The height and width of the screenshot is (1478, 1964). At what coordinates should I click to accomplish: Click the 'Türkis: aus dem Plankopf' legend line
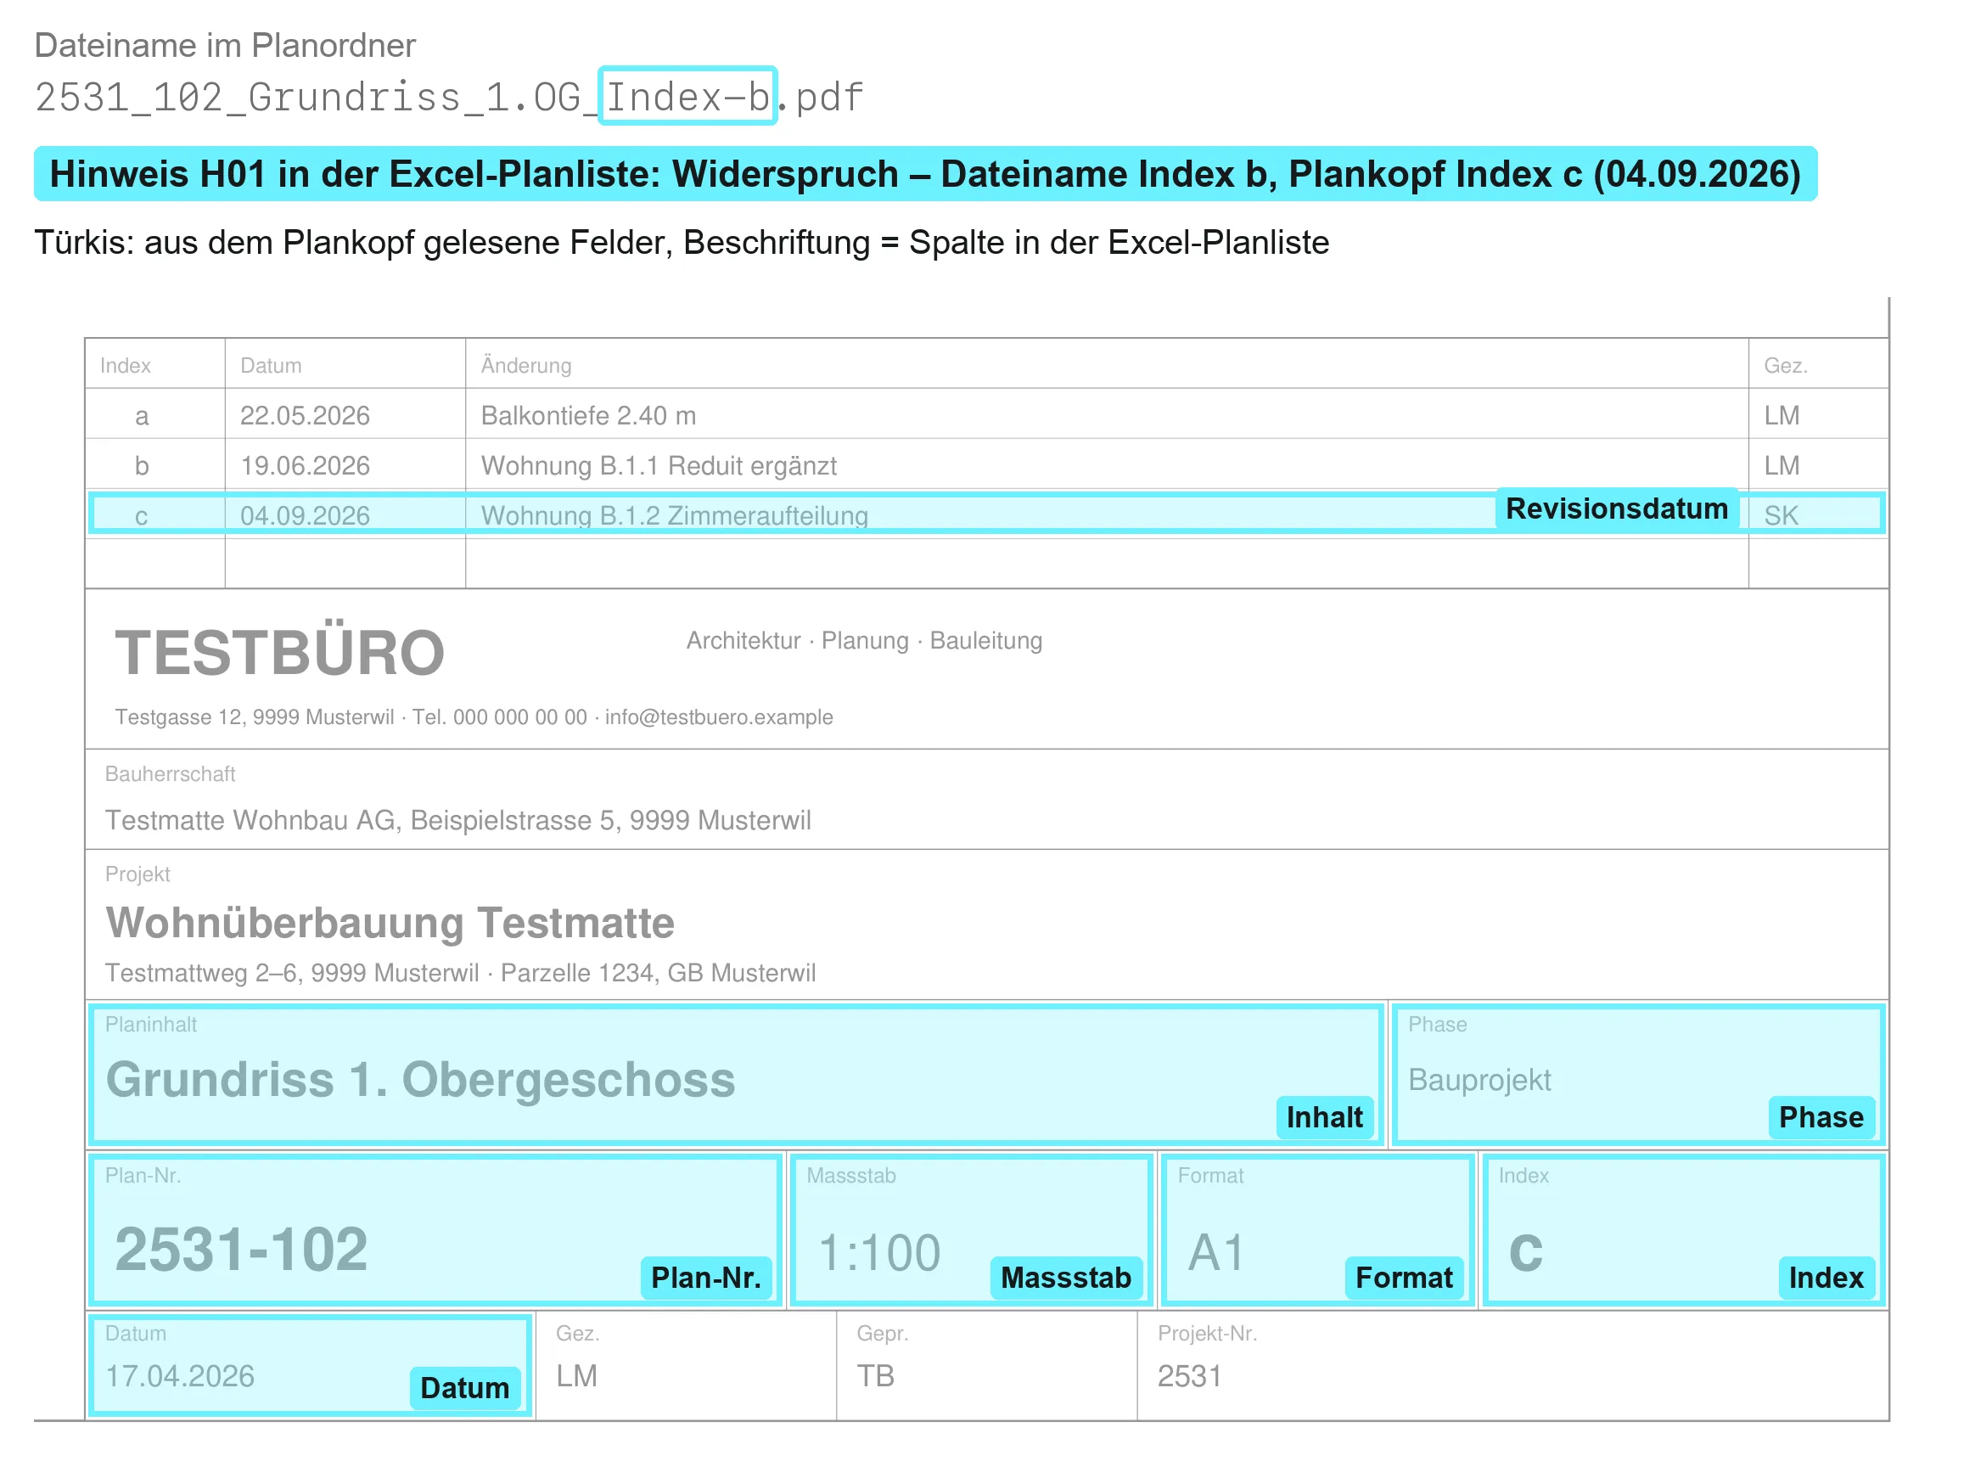(x=681, y=243)
